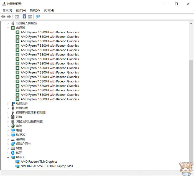Select the last AMD Ryzen 7 5800H entry
The image size is (194, 176).
pos(50,99)
